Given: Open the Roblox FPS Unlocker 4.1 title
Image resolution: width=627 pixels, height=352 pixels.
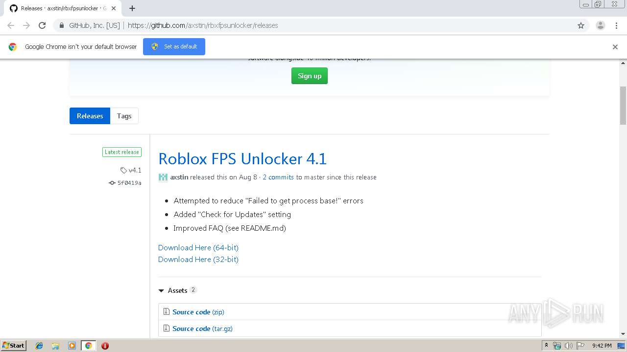Looking at the screenshot, I should 242,158.
